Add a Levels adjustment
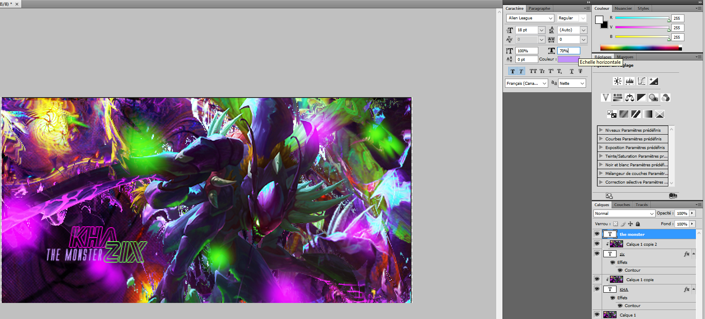 tap(629, 81)
